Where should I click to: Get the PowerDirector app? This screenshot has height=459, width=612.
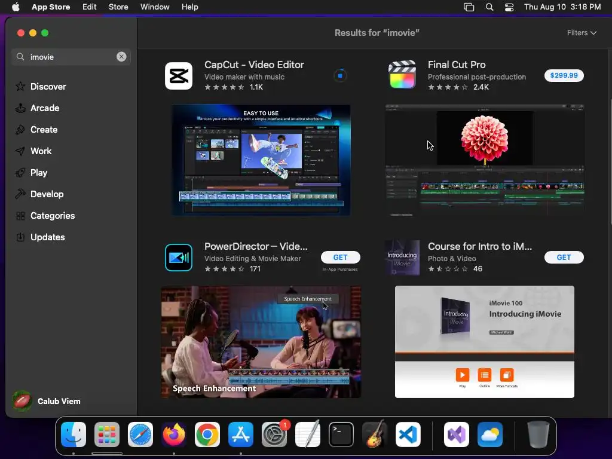point(340,257)
